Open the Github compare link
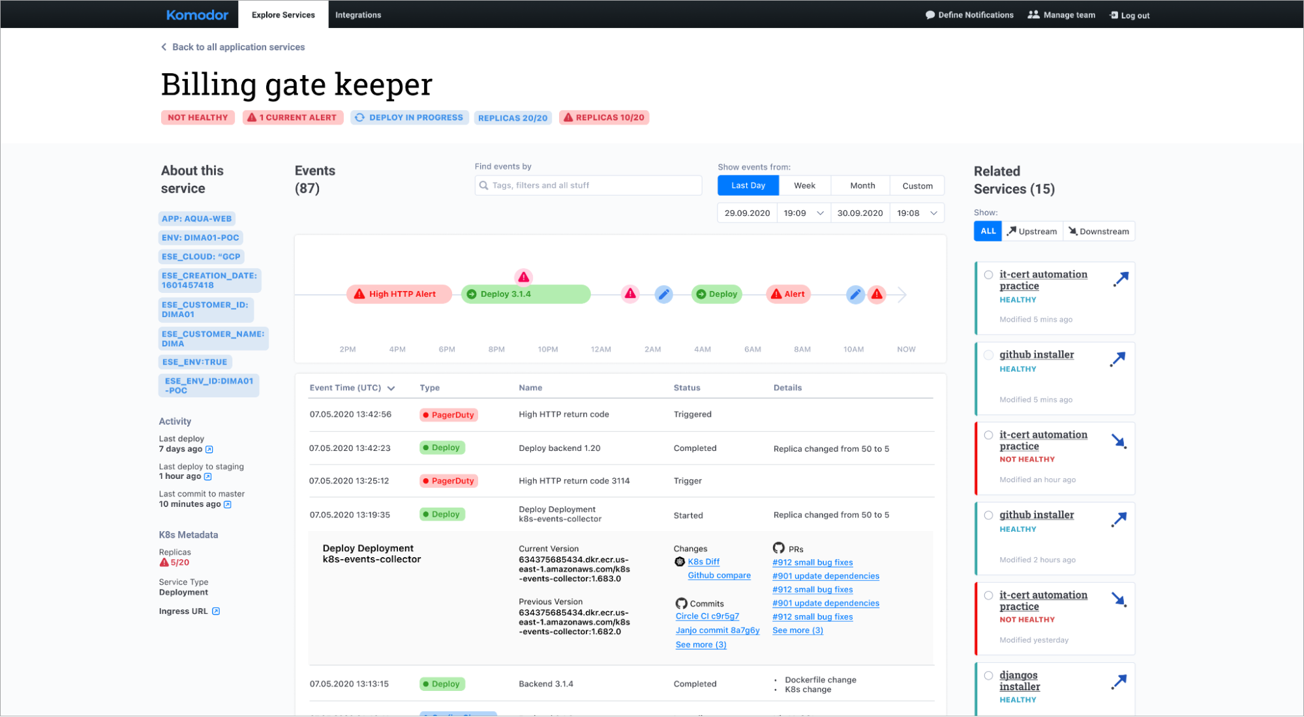This screenshot has height=717, width=1304. tap(719, 575)
